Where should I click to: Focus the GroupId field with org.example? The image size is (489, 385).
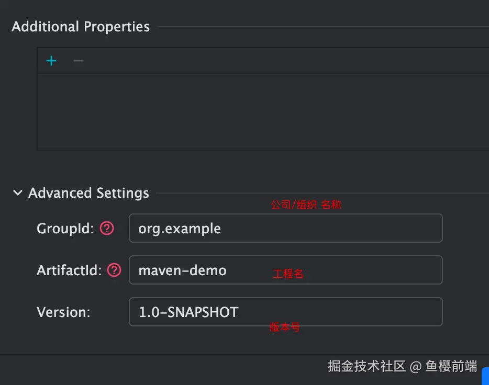pos(285,228)
